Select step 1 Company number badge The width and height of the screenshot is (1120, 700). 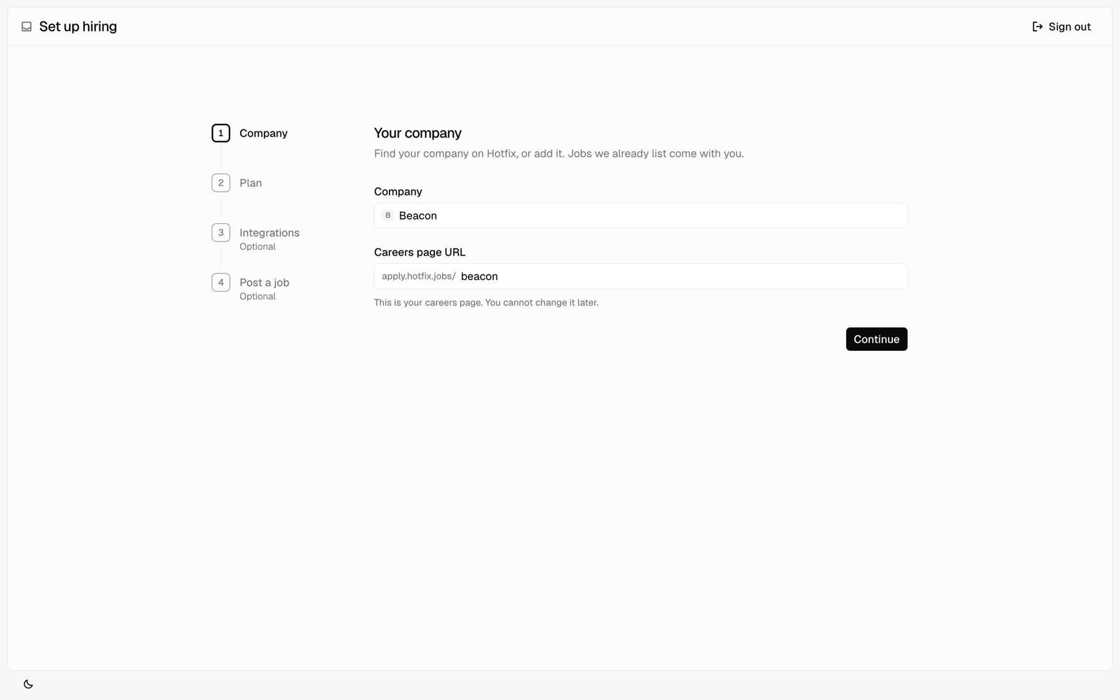221,133
